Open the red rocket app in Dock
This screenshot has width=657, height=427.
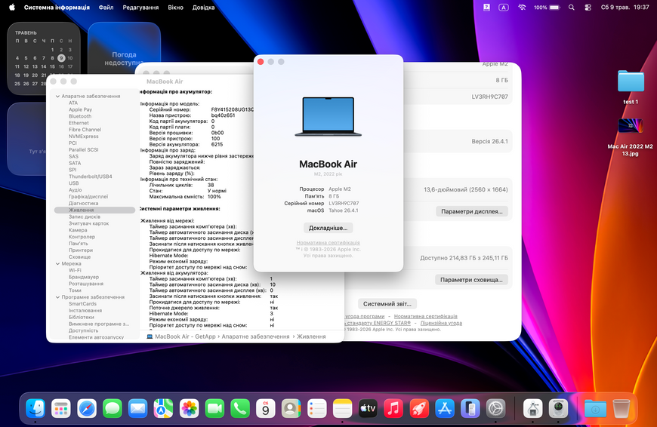tap(419, 408)
